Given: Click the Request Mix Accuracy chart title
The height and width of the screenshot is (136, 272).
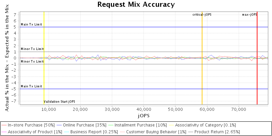Looking at the screenshot, I should pyautogui.click(x=136, y=4).
